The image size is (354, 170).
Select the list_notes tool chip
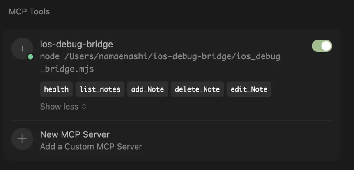coord(100,89)
